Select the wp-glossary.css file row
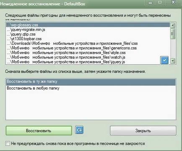Screen dimensions: 182x151 click(x=88, y=25)
